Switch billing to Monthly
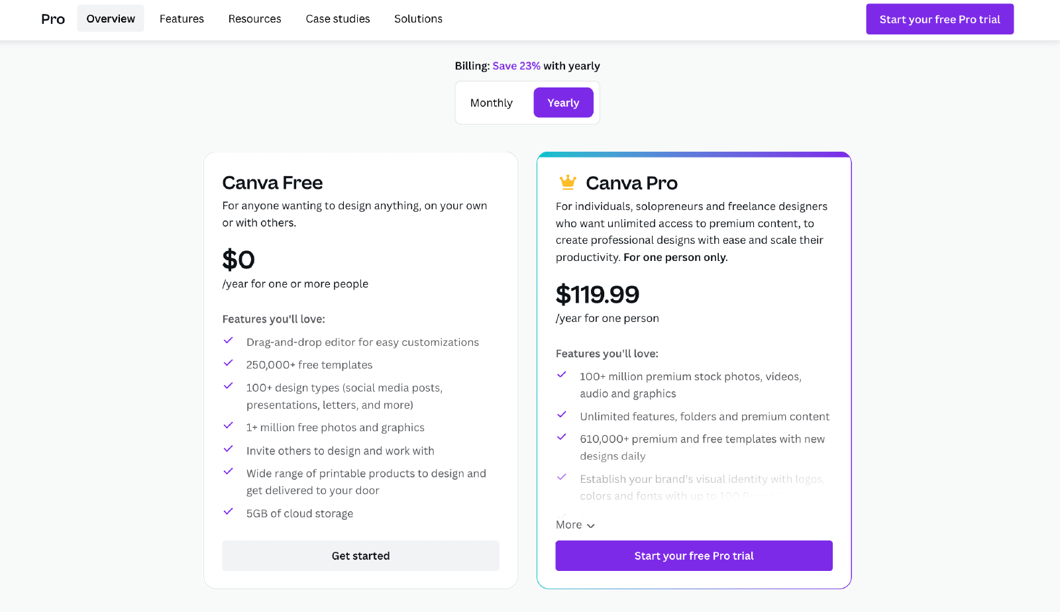Image resolution: width=1060 pixels, height=612 pixels. tap(492, 103)
